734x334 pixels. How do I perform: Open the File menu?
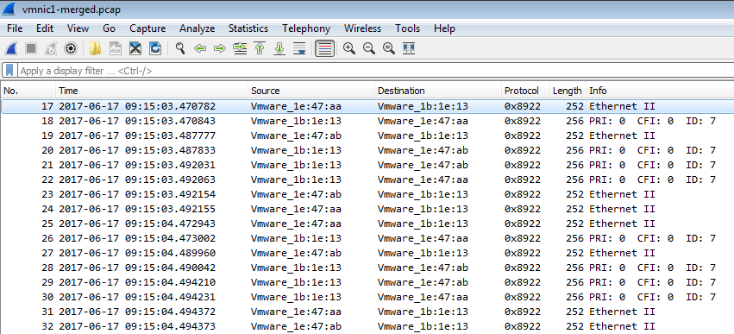pos(15,28)
